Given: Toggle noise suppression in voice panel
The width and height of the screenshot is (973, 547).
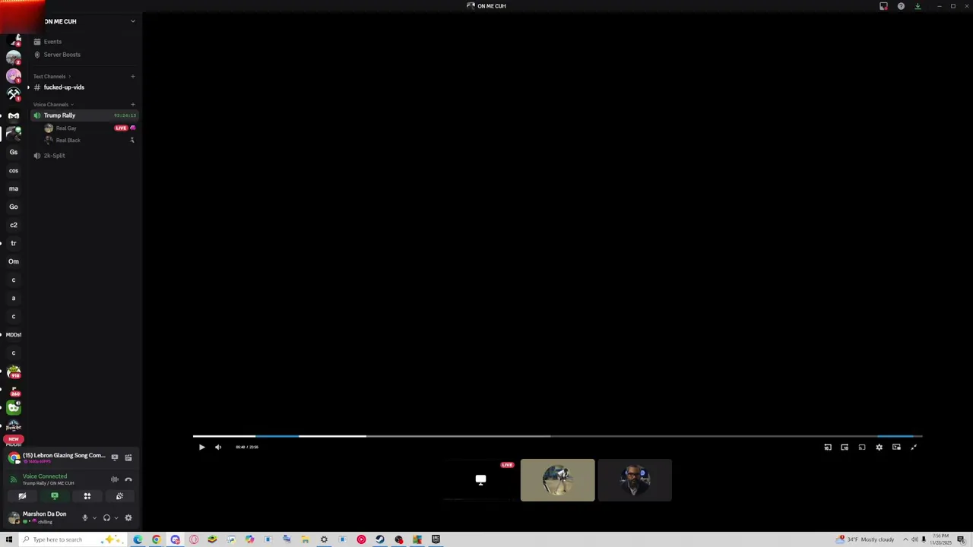Looking at the screenshot, I should 115,479.
